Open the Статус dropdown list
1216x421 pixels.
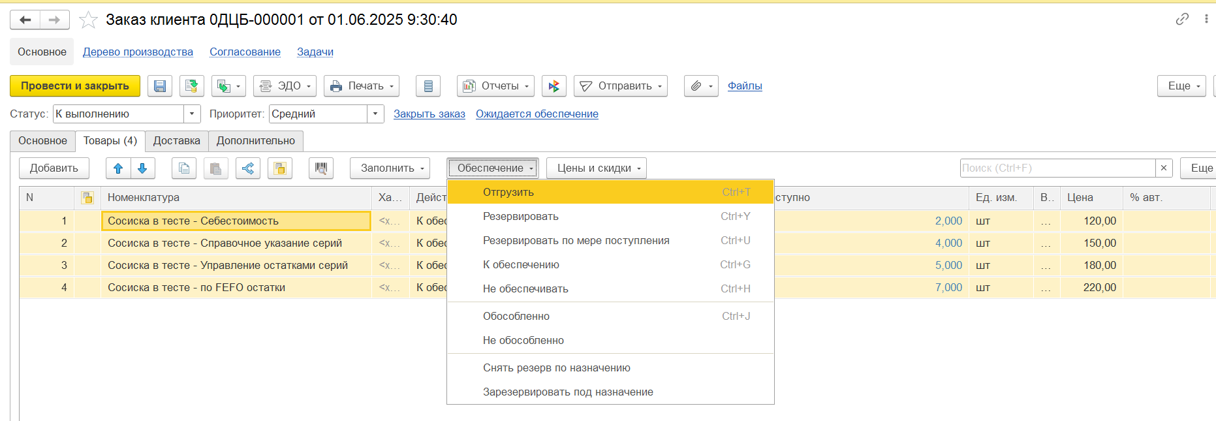[191, 114]
